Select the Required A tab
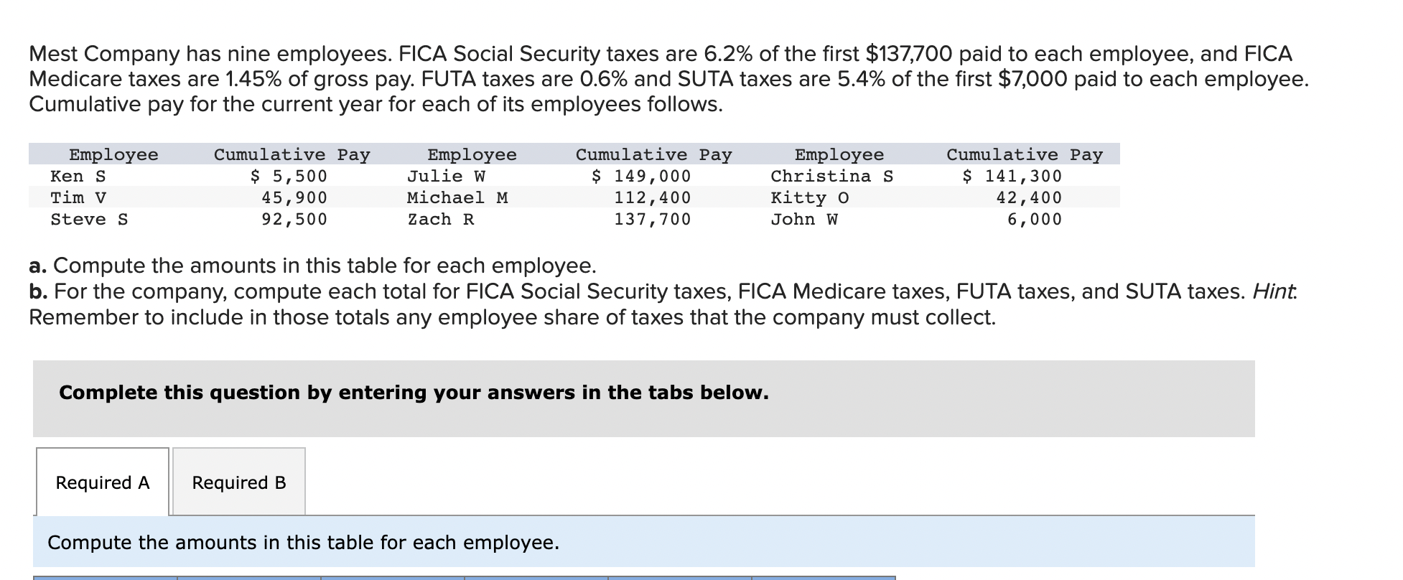Image resolution: width=1403 pixels, height=580 pixels. coord(102,482)
